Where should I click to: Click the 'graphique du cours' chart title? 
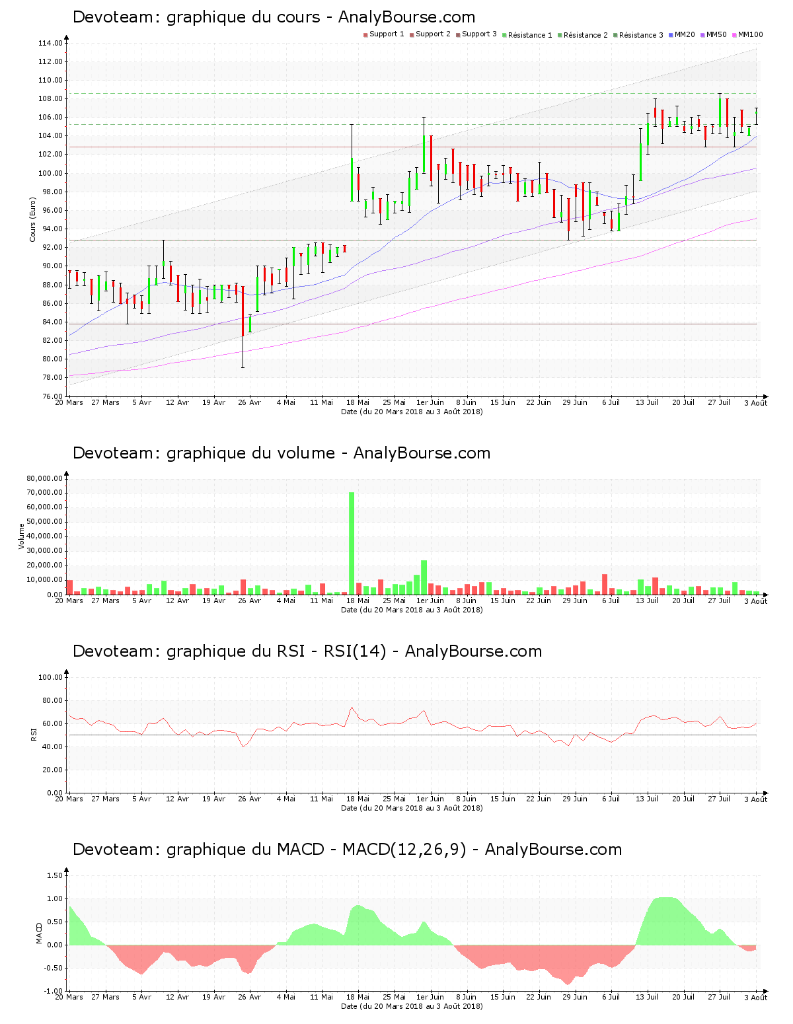coord(274,17)
